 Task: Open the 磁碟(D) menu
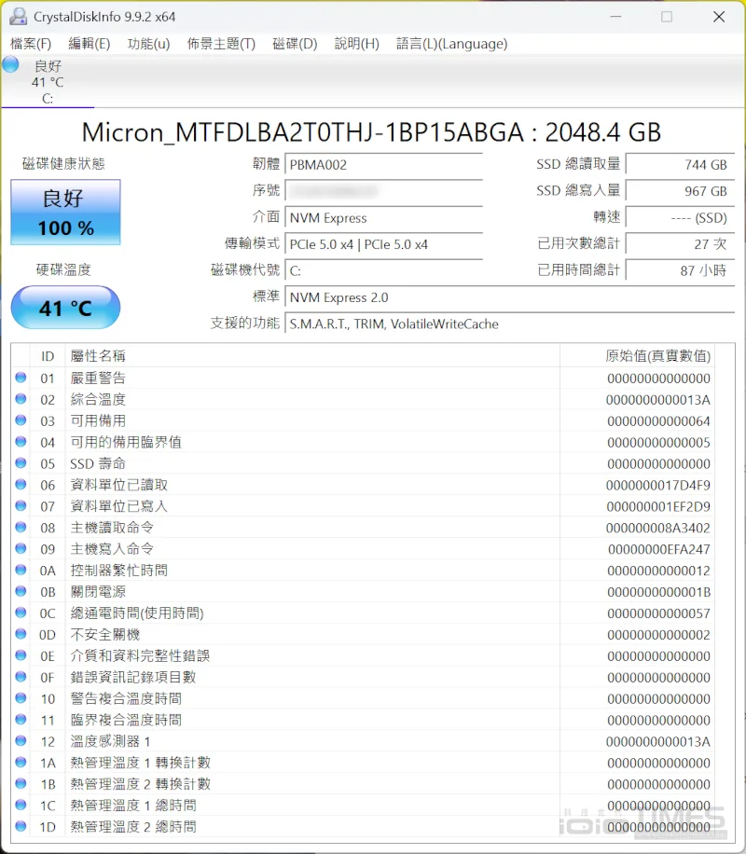(x=295, y=44)
